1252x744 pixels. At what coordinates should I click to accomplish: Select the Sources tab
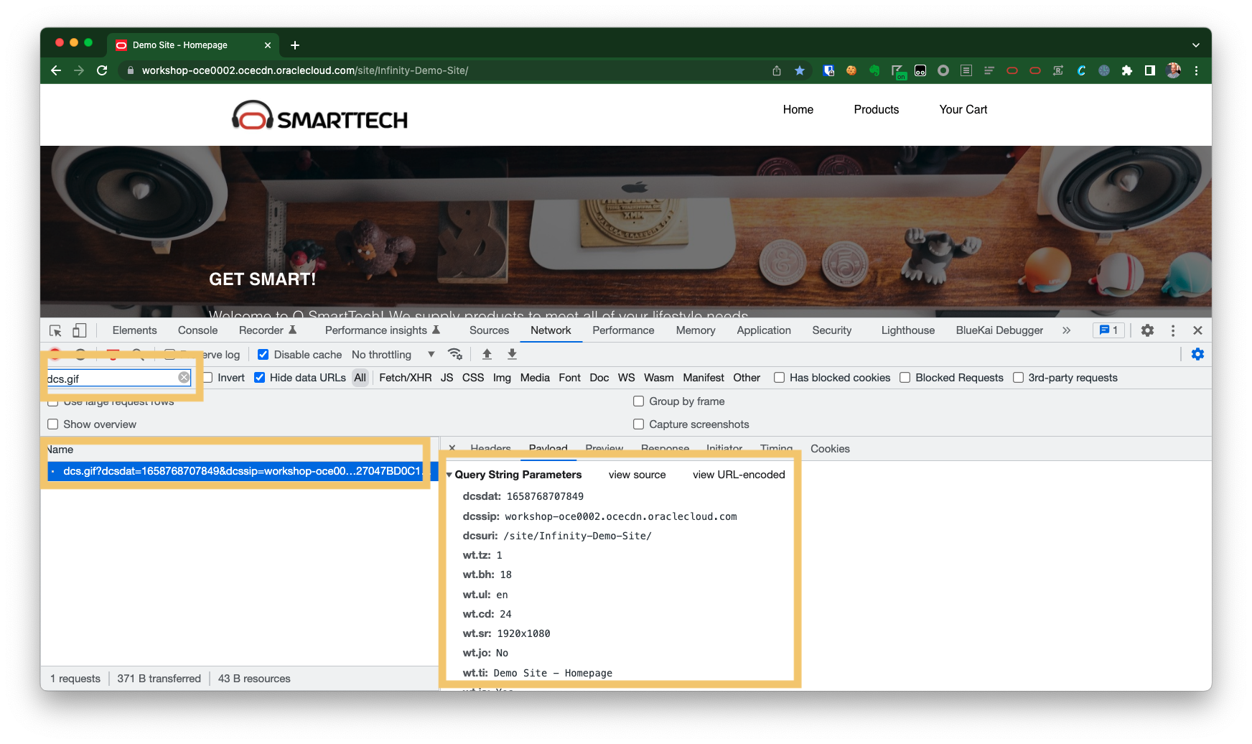point(489,330)
